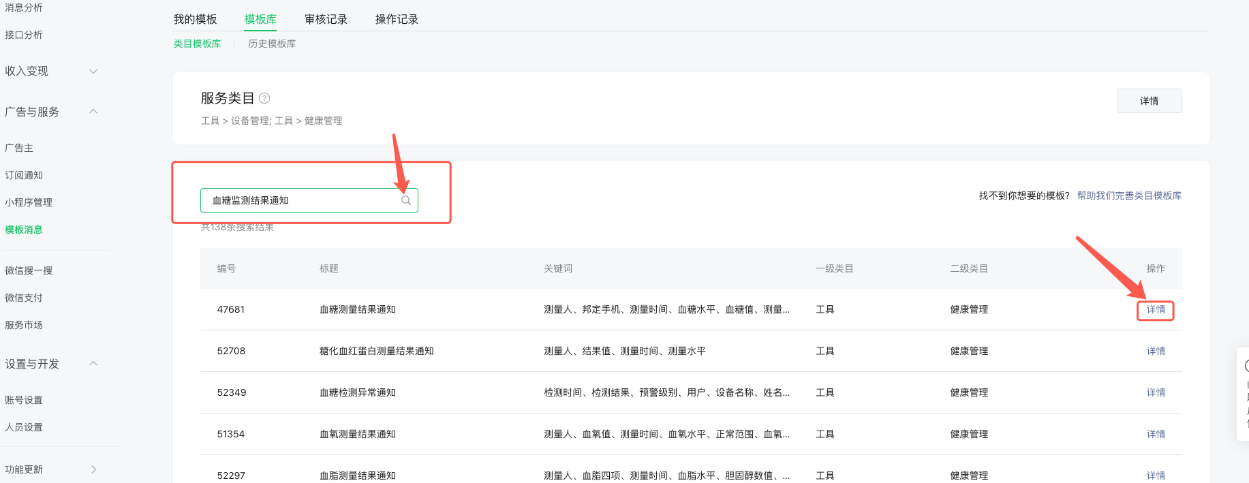The width and height of the screenshot is (1249, 483).
Task: Open the 功能更新 sidebar arrow
Action: pyautogui.click(x=93, y=469)
